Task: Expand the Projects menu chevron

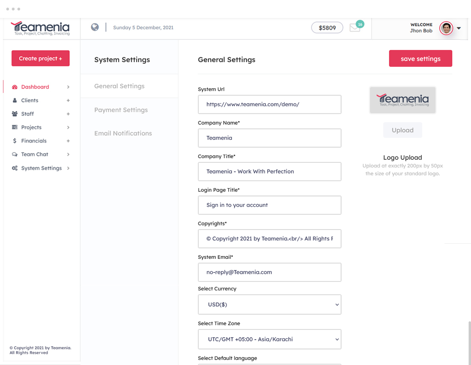Action: (68, 127)
